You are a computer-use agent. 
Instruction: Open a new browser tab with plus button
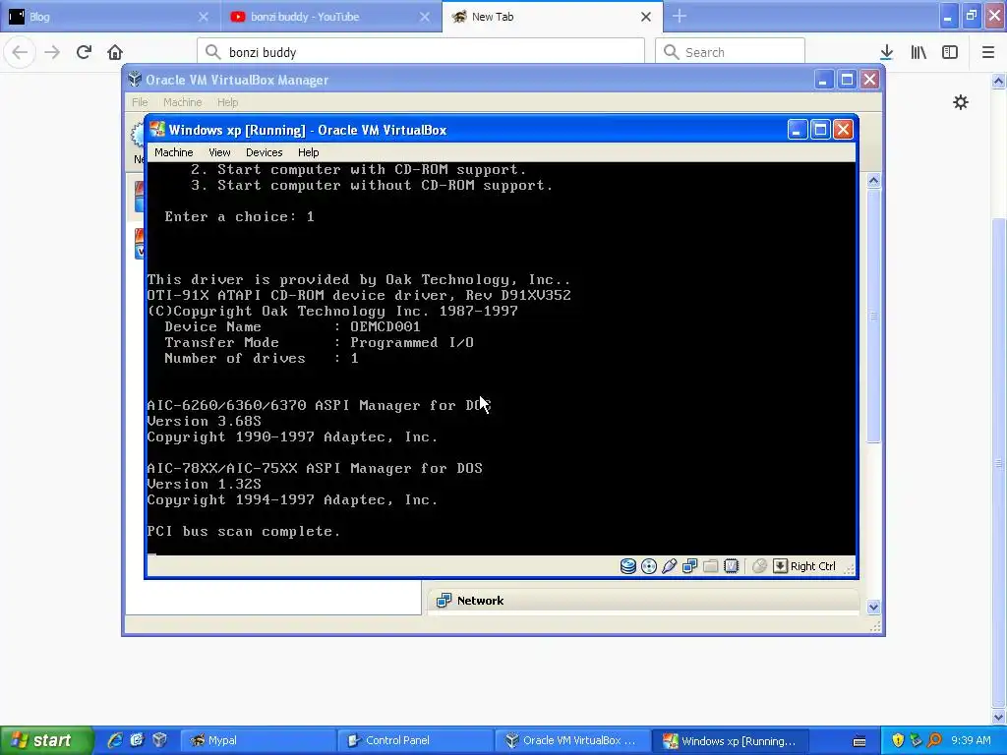679,17
